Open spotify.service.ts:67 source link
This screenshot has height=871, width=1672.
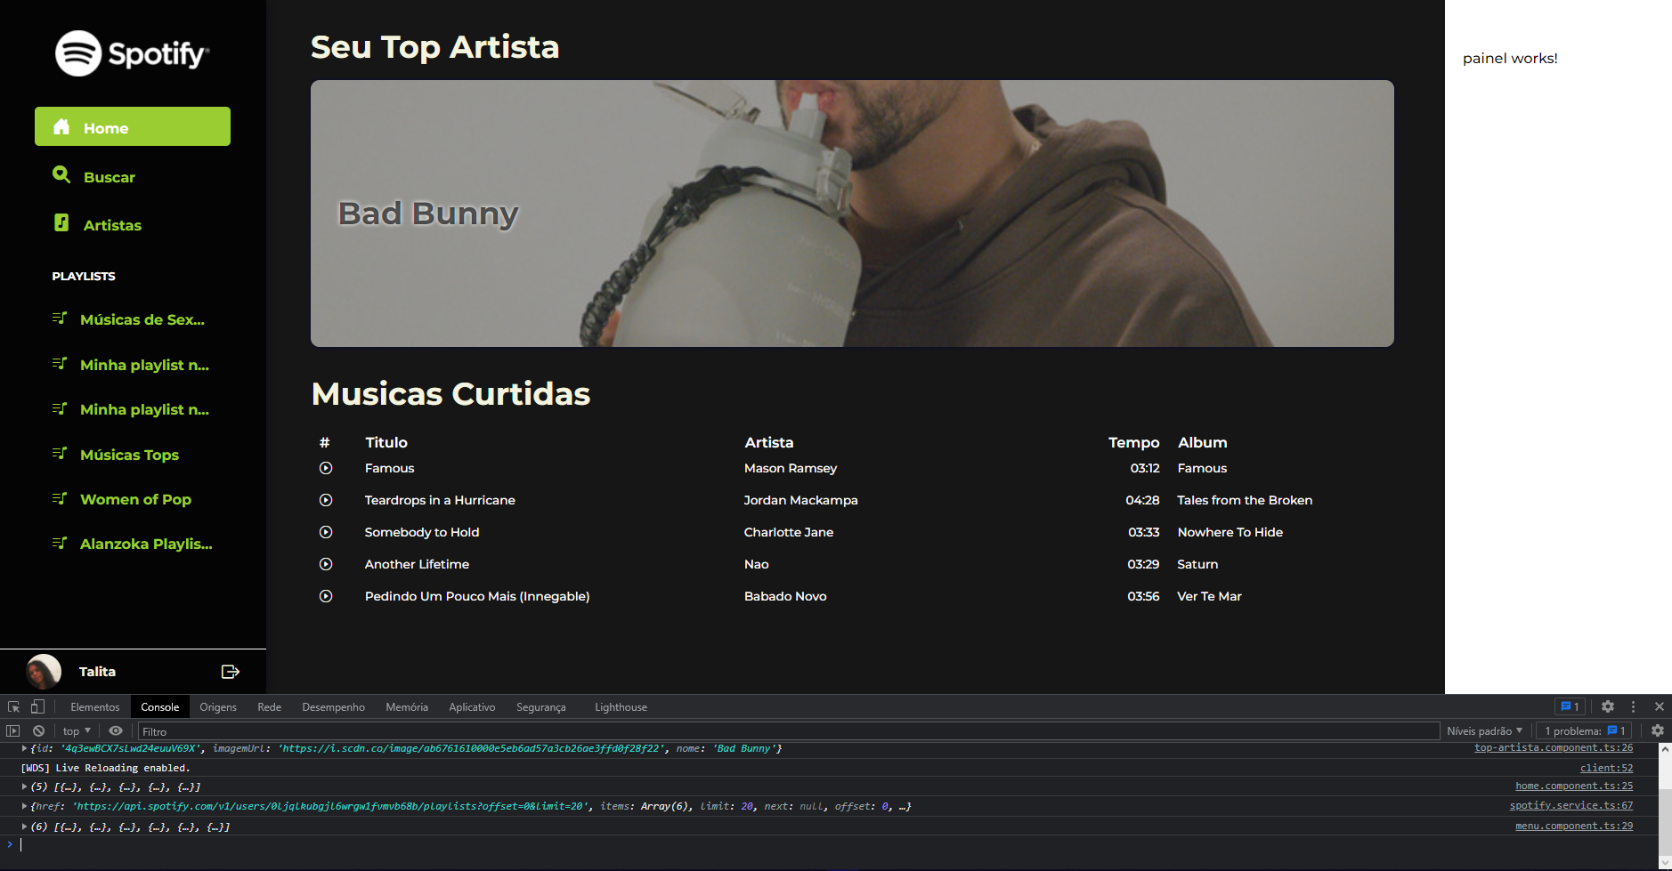click(x=1571, y=806)
